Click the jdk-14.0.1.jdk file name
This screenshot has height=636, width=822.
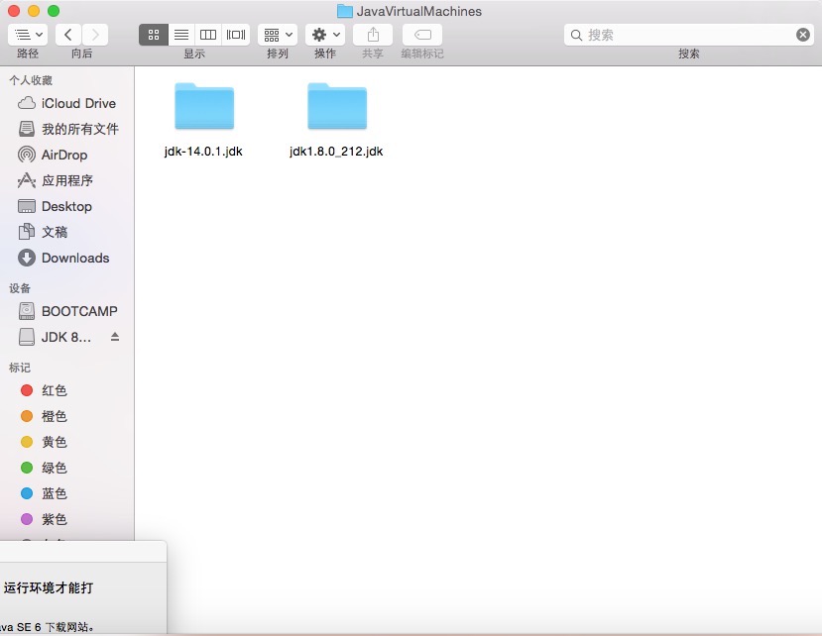tap(203, 152)
